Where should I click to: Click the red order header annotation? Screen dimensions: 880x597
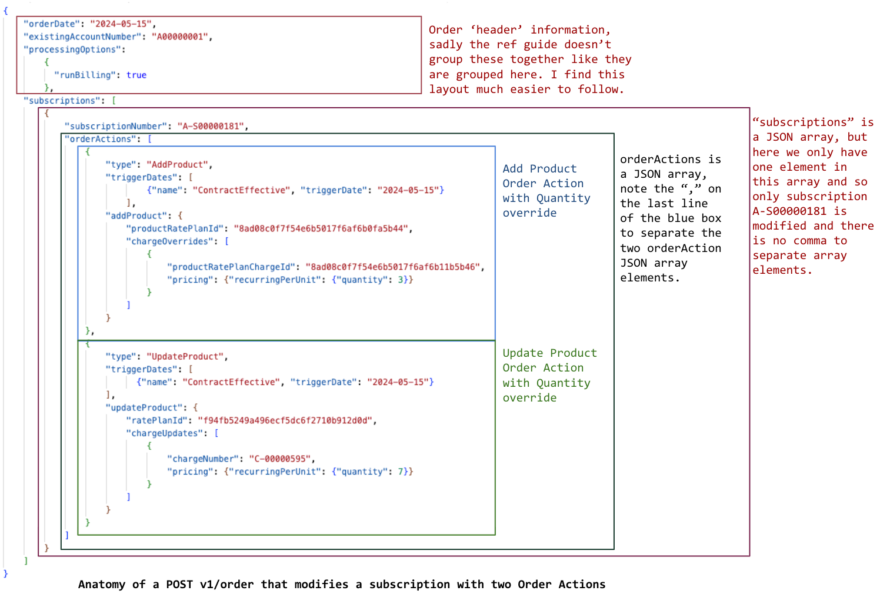528,59
